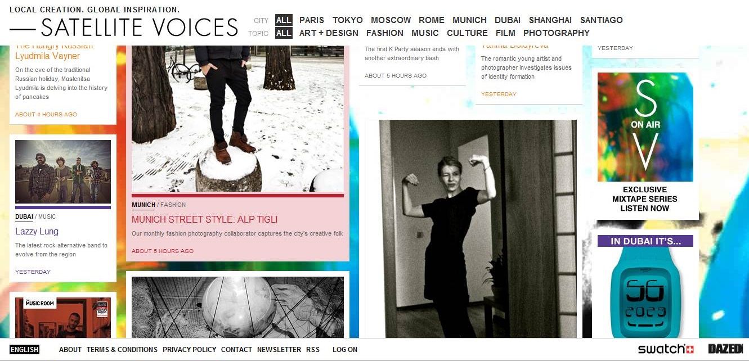Open the black-and-white flexing woman photo

(x=471, y=229)
